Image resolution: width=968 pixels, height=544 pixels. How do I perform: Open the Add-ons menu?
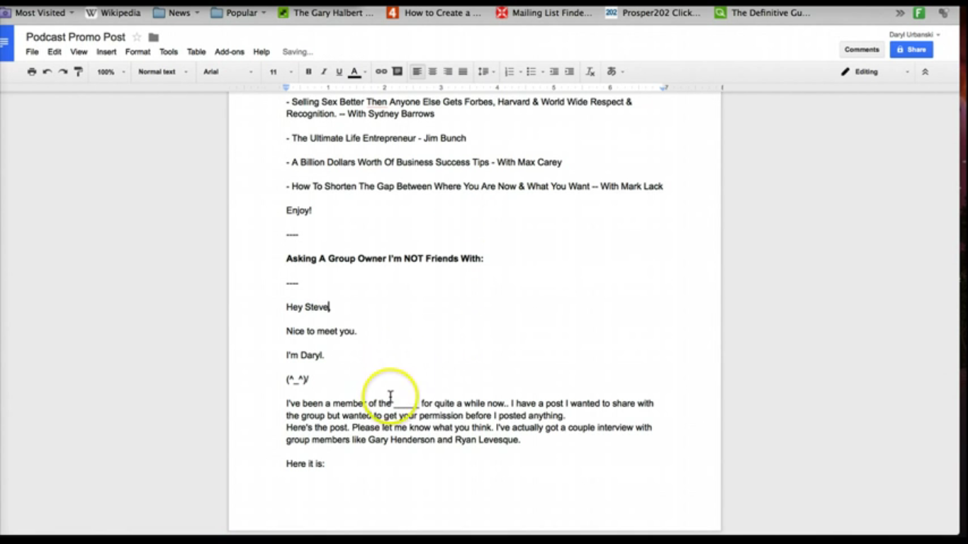click(x=230, y=52)
